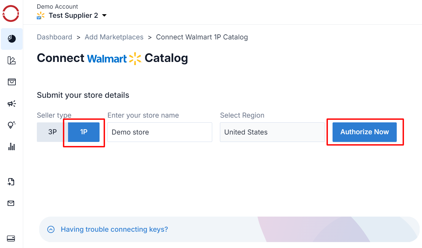The image size is (422, 248).
Task: Open the storefront catalog sidebar icon
Action: click(x=12, y=82)
